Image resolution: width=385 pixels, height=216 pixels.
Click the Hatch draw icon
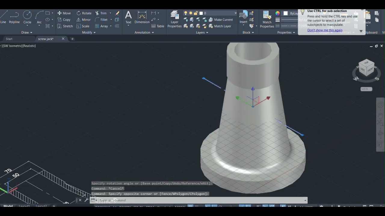[48, 26]
